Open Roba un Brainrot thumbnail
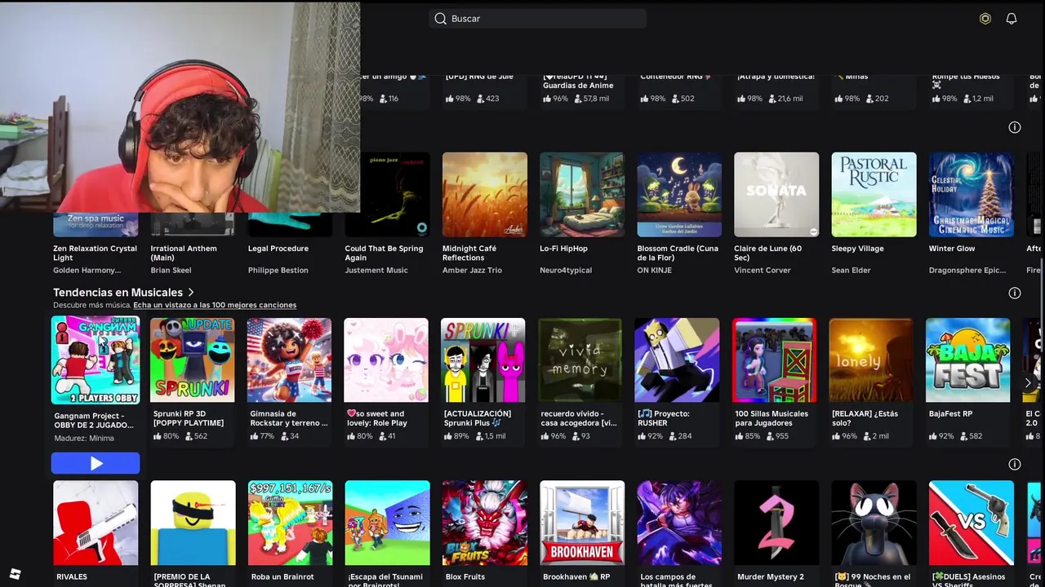 pos(290,523)
